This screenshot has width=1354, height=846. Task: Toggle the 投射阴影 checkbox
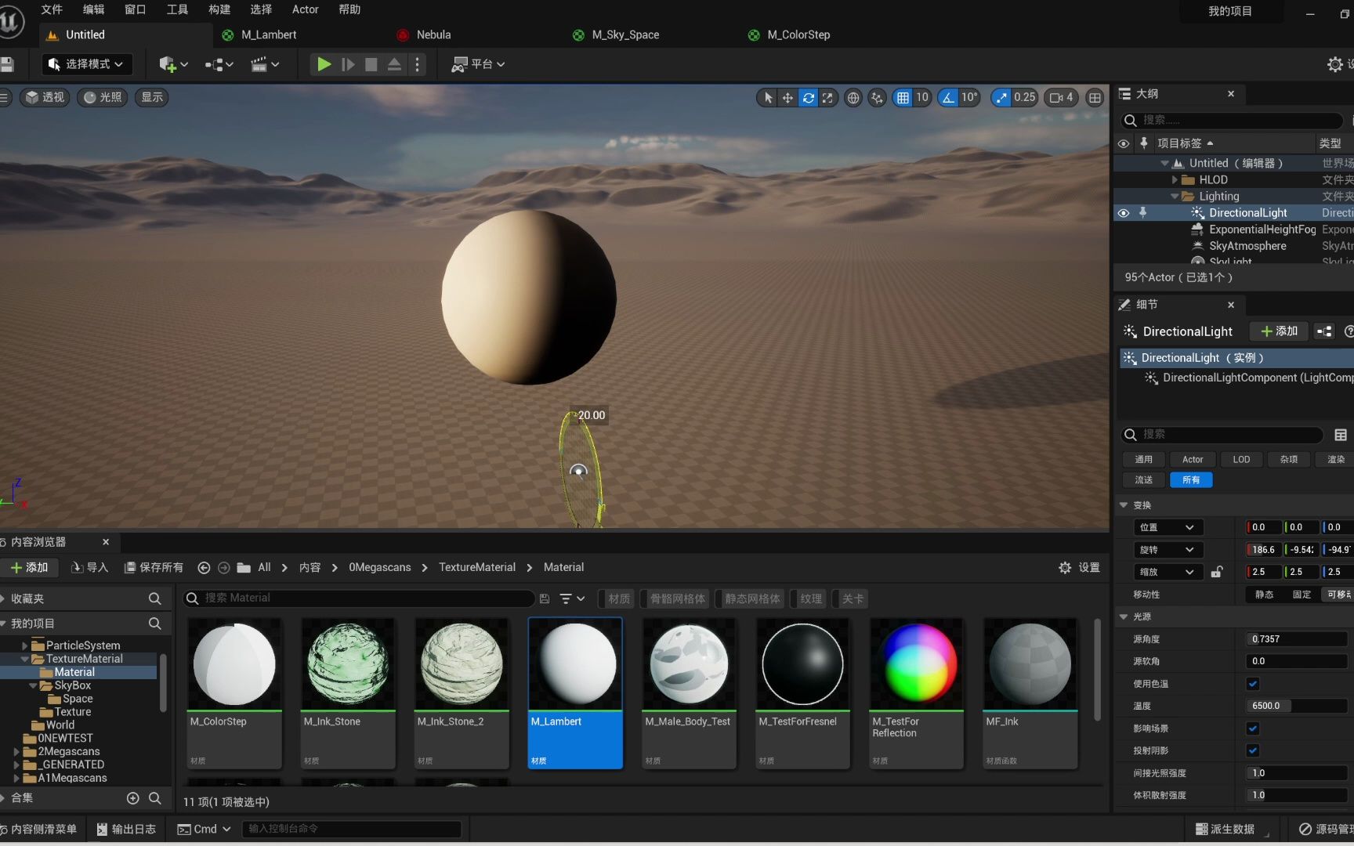(x=1252, y=750)
